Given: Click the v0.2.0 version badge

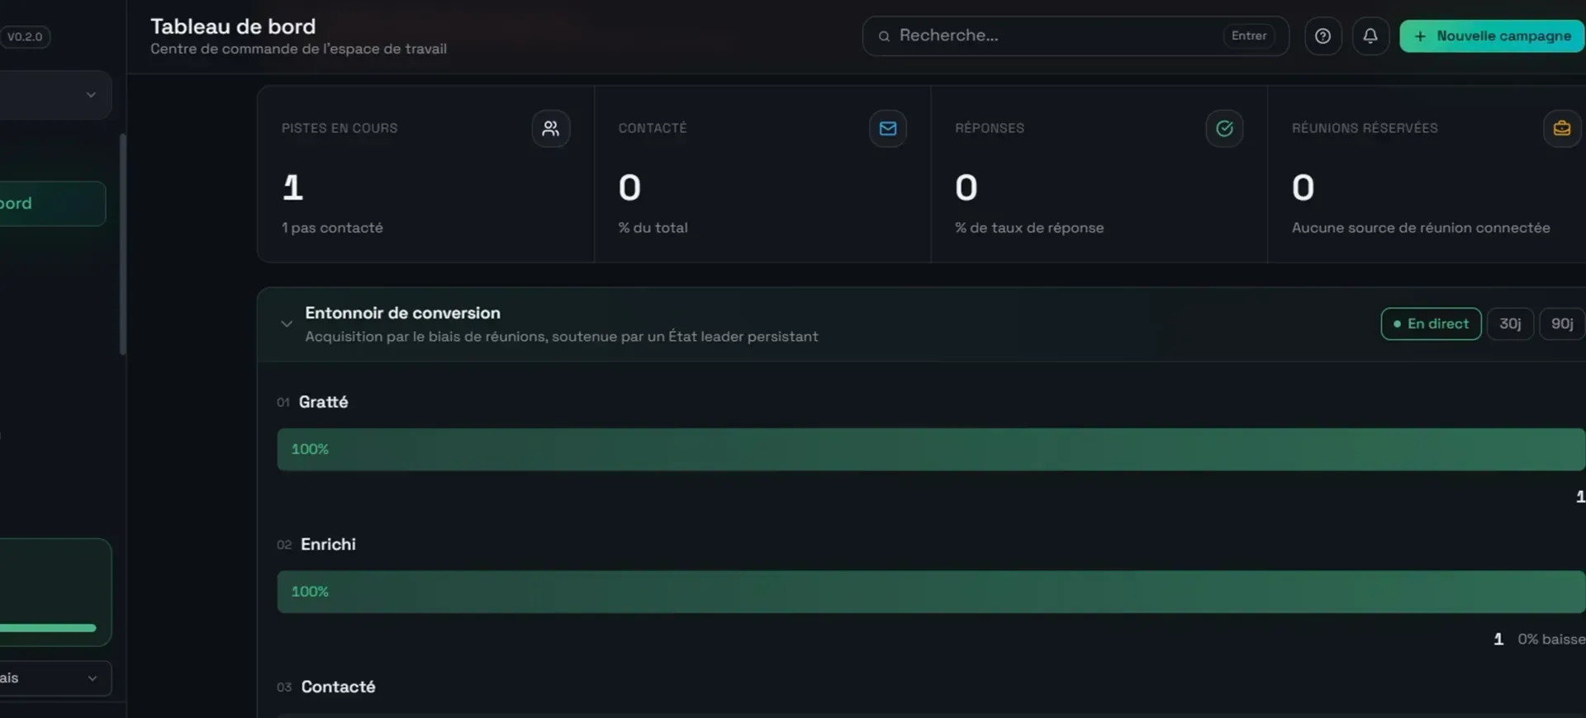Looking at the screenshot, I should point(25,36).
